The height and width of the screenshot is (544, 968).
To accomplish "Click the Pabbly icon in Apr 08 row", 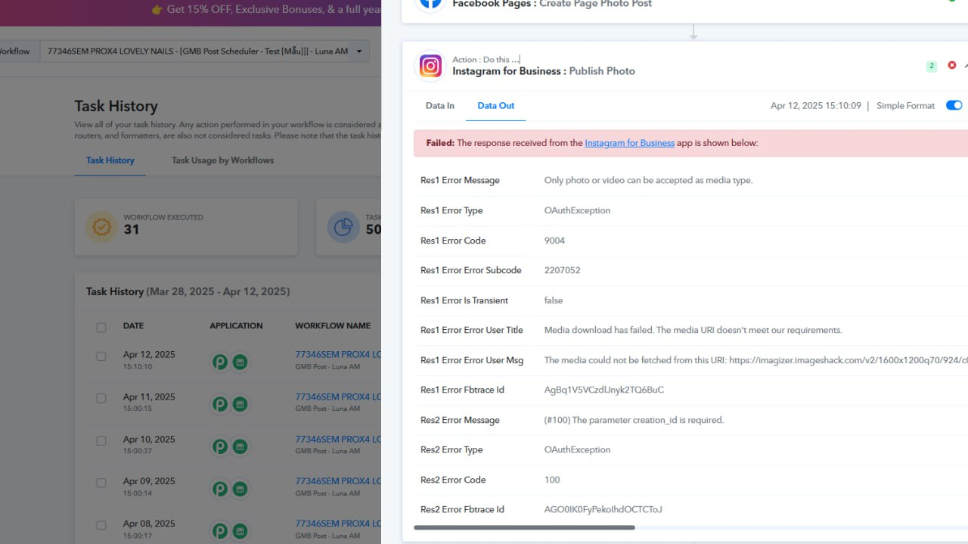I will (x=219, y=531).
